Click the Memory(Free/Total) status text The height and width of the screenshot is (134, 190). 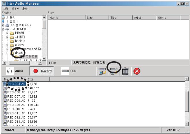(x=58, y=130)
